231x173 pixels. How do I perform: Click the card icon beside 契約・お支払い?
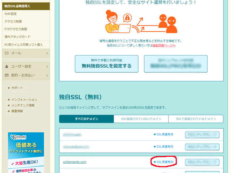point(7,75)
